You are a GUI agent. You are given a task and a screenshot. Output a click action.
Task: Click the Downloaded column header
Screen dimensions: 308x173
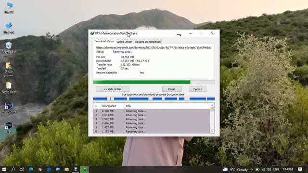[x=109, y=106]
